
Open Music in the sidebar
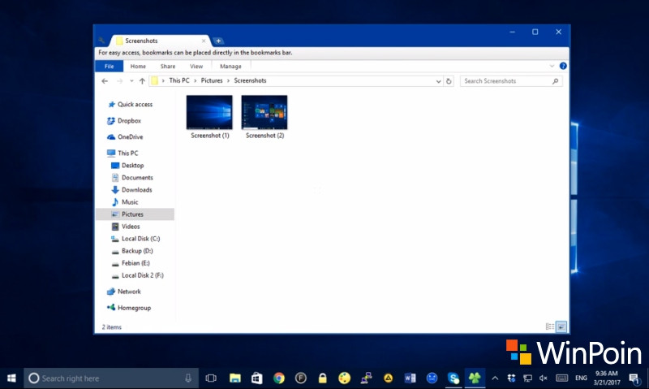point(125,201)
